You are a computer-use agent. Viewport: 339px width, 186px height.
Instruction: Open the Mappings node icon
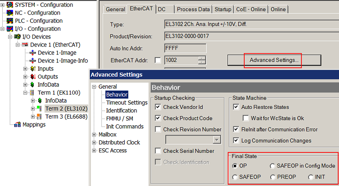pyautogui.click(x=18, y=124)
